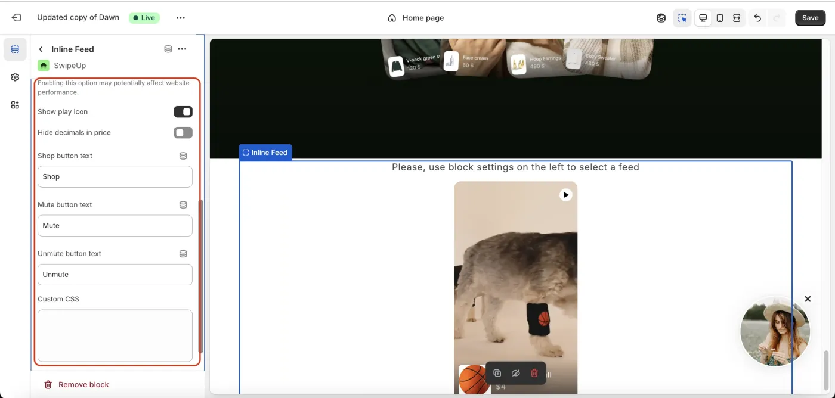Go back from Inline Feed settings
Screen dimensions: 835x398
click(x=41, y=49)
